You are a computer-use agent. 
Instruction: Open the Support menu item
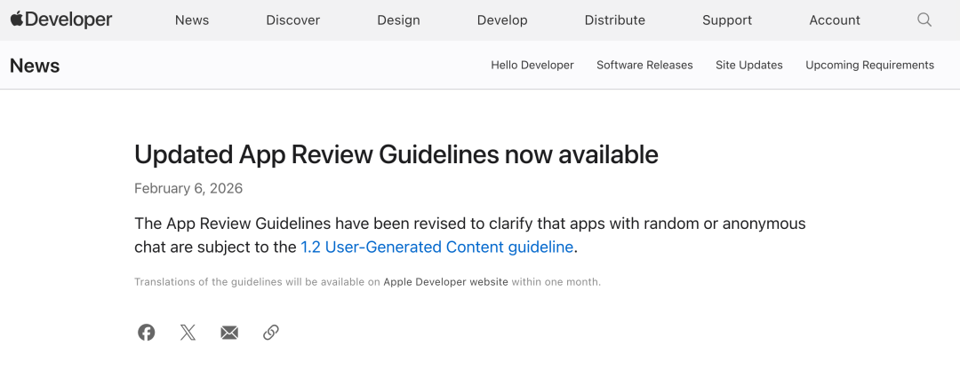[x=727, y=20]
